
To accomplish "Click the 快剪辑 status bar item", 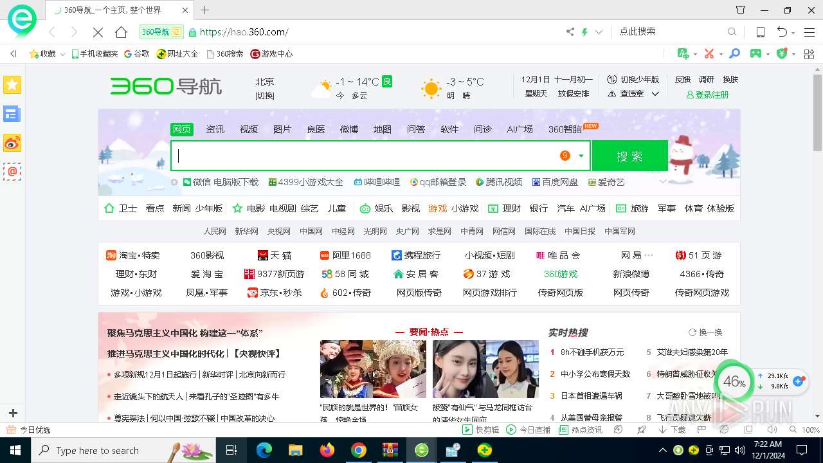I will [481, 430].
